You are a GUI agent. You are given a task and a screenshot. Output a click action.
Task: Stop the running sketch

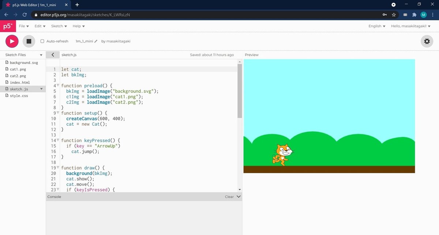[29, 41]
